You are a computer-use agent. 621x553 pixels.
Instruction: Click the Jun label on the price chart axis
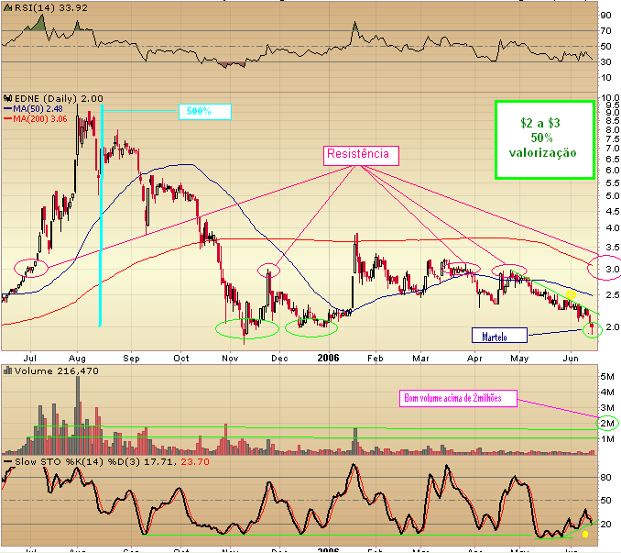pyautogui.click(x=571, y=359)
